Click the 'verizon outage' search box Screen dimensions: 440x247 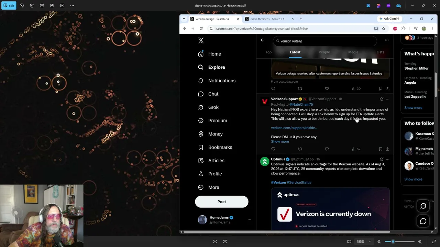pos(325,41)
